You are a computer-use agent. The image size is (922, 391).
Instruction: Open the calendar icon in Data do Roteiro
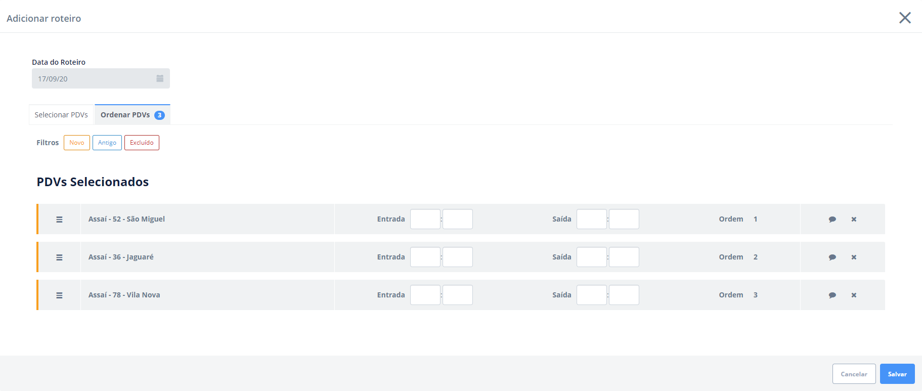coord(160,79)
